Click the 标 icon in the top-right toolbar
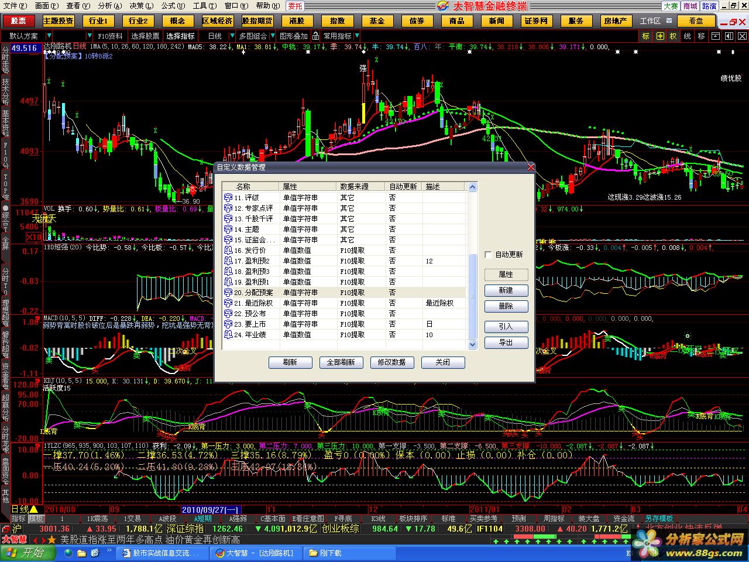The width and height of the screenshot is (749, 562). point(645,36)
